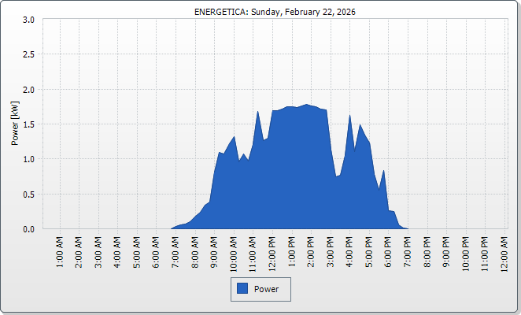Click the 1.0 value on power axis
Screen dimensions: 521x315
28,159
